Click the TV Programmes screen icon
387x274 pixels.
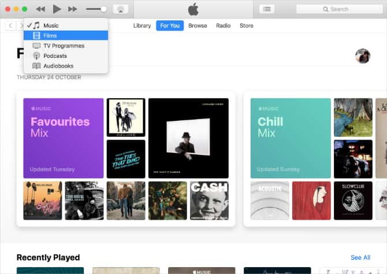coord(36,46)
